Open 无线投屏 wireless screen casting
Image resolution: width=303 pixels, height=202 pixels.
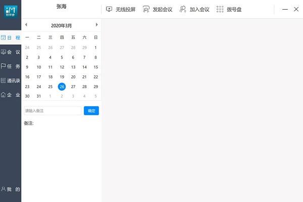121,9
